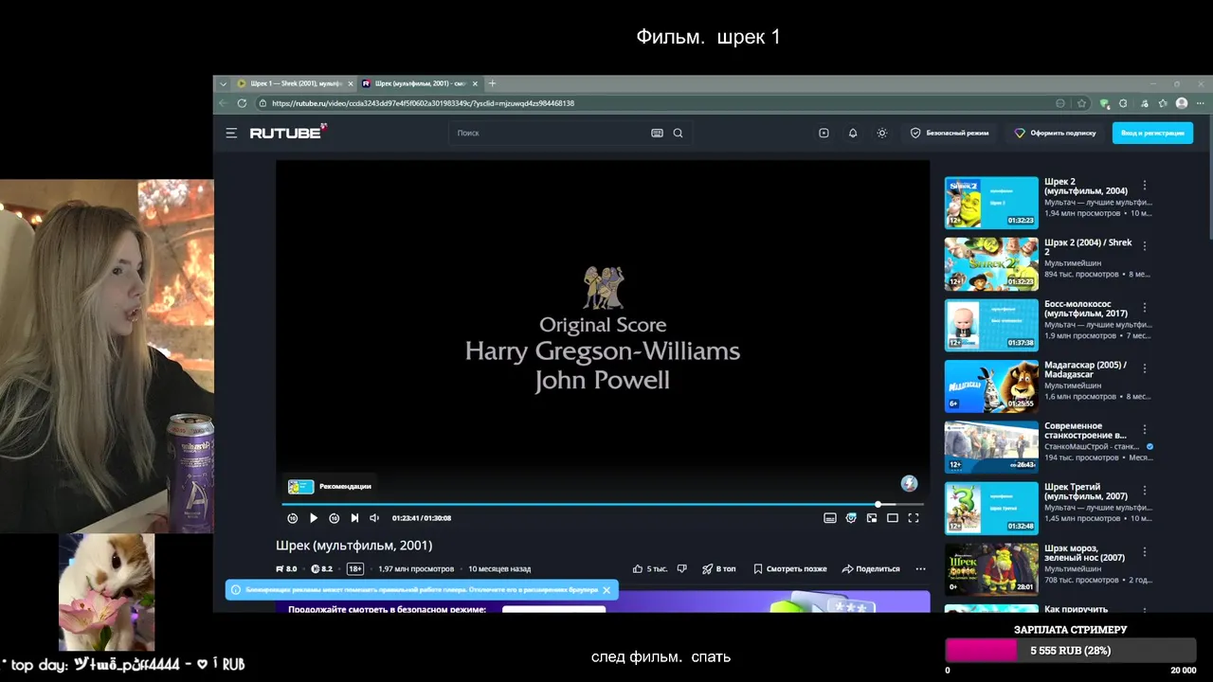Open Шрек 2 (мультфильм, 2004) thumbnail
The width and height of the screenshot is (1213, 682).
click(991, 203)
